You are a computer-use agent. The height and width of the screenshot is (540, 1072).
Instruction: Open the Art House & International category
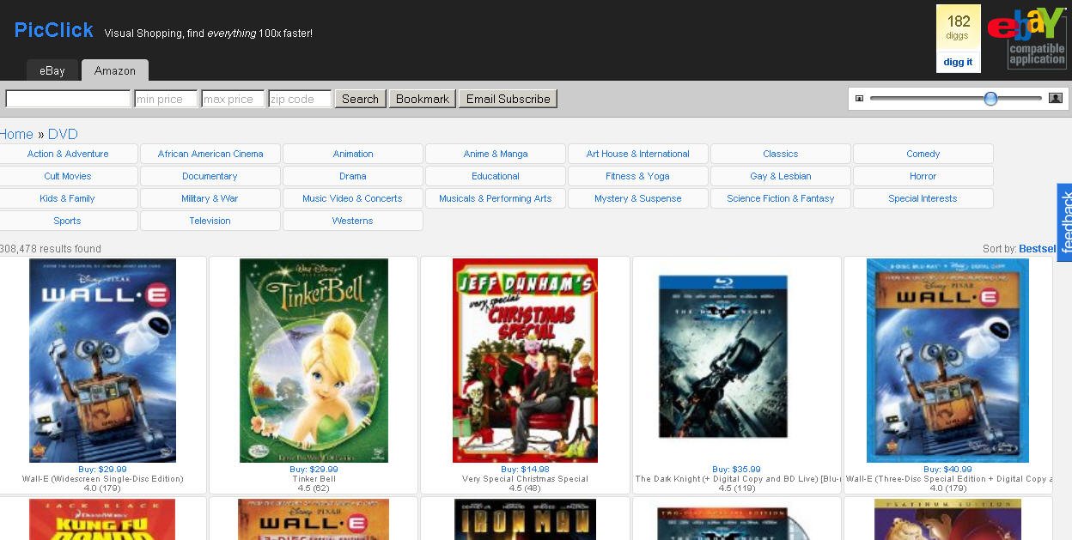point(638,154)
